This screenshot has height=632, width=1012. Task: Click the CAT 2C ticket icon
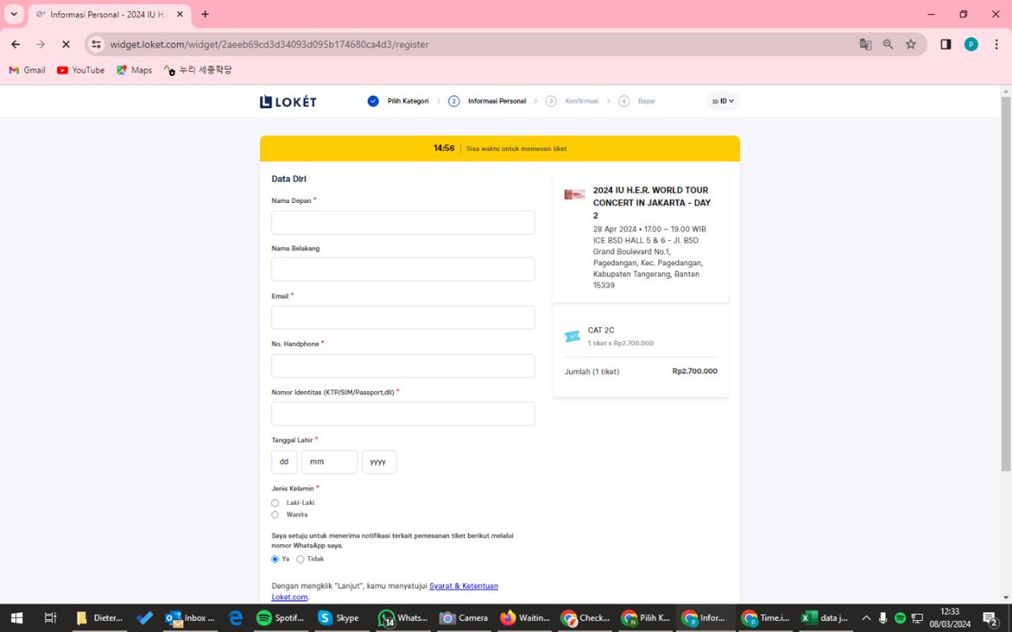click(x=573, y=336)
